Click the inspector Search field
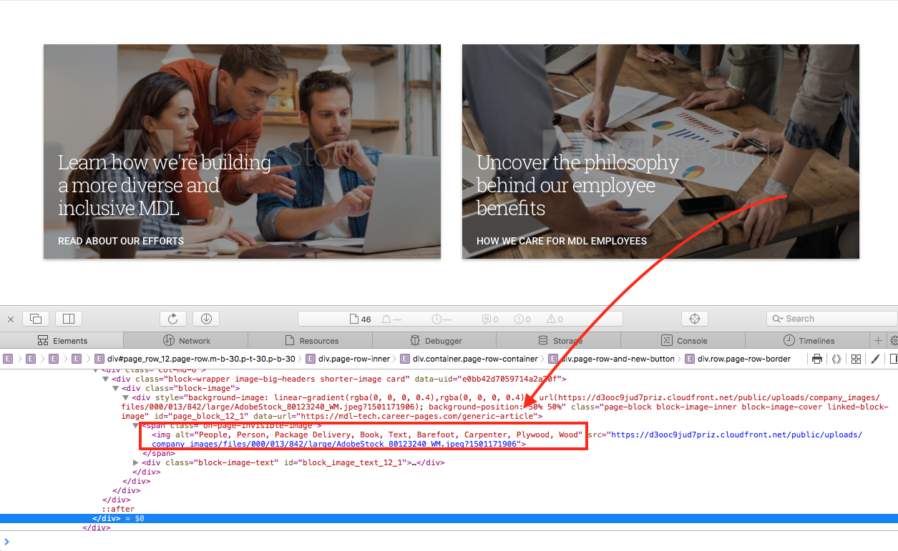 pyautogui.click(x=830, y=319)
